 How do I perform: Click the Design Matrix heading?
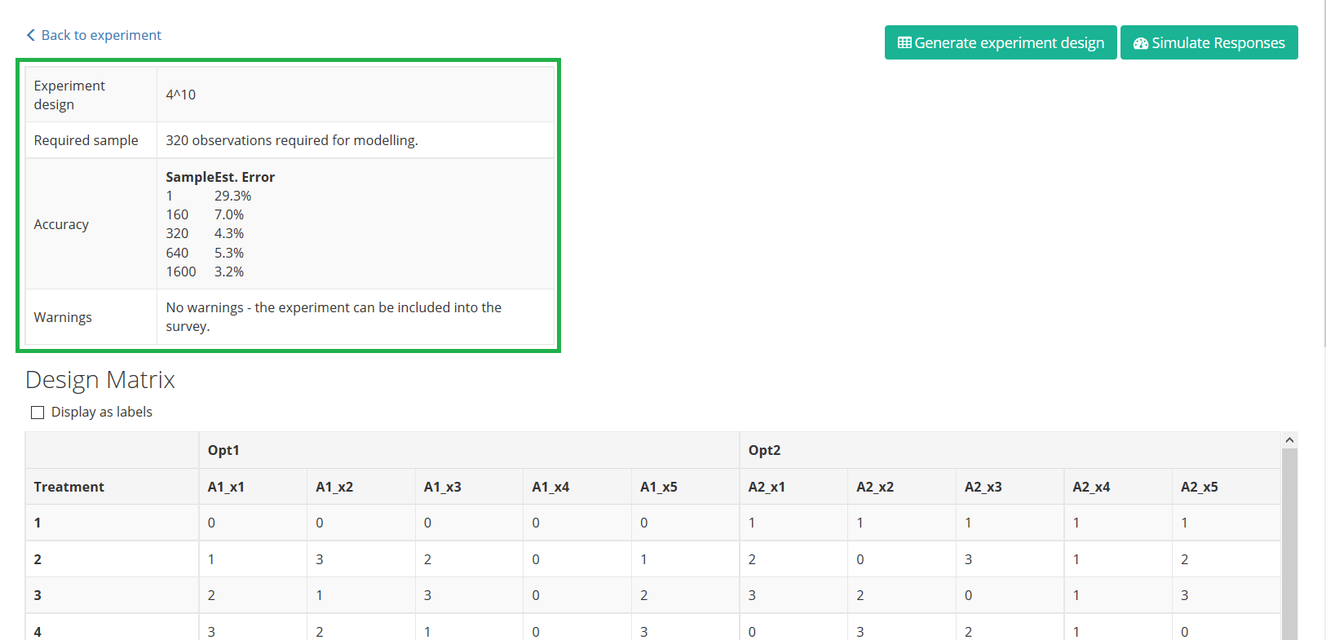100,380
